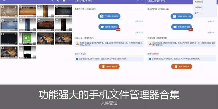Viewport: 218px width, 109px height.
Task: Open the solid black thumbnail's three-dot menu
Action: (16, 34)
